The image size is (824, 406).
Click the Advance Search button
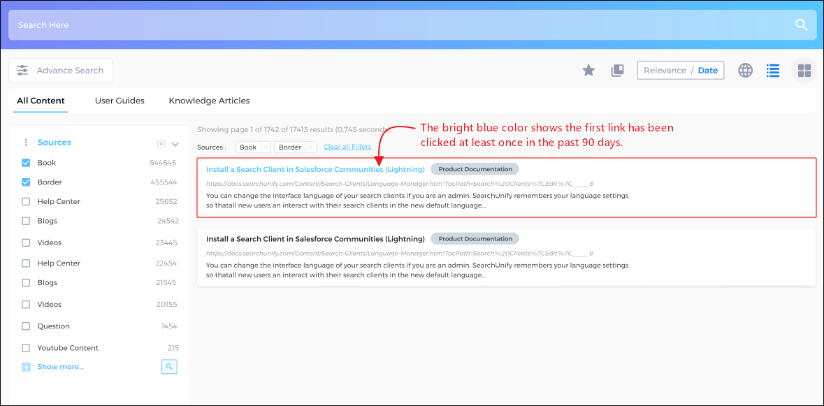coord(61,70)
